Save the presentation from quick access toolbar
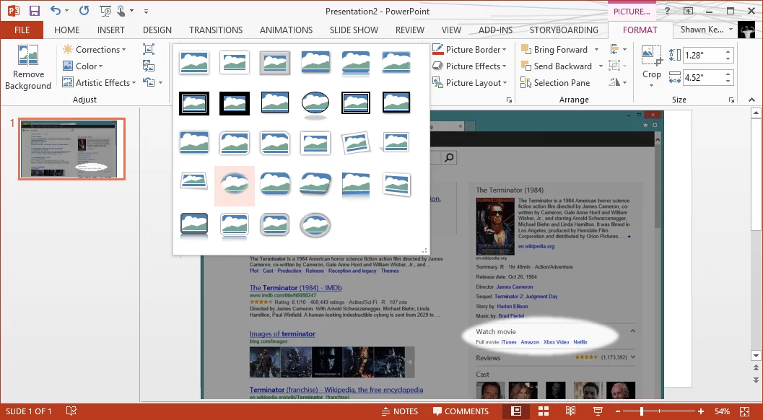Image resolution: width=763 pixels, height=420 pixels. [x=34, y=11]
